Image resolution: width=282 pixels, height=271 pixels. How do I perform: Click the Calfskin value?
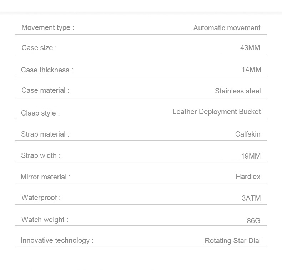[x=248, y=134]
